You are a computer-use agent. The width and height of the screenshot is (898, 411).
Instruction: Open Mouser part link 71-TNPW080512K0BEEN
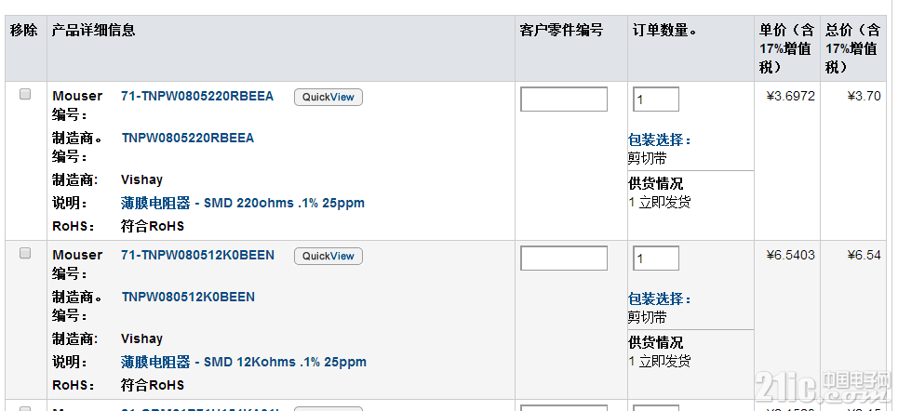(x=197, y=256)
